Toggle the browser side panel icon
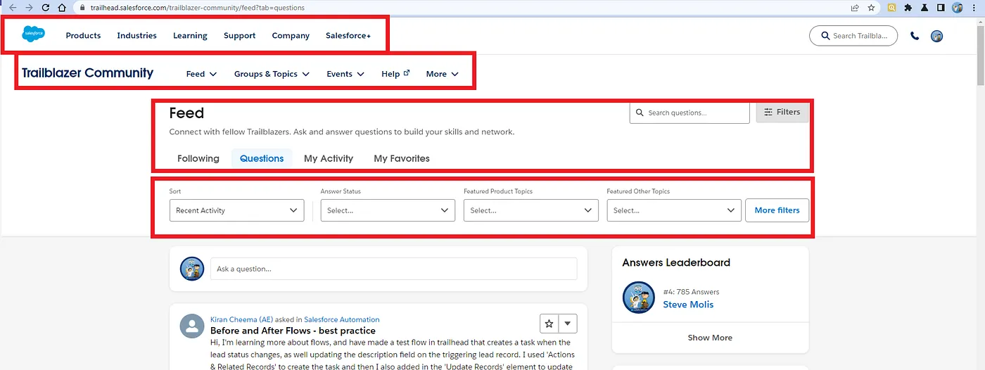 [x=941, y=8]
